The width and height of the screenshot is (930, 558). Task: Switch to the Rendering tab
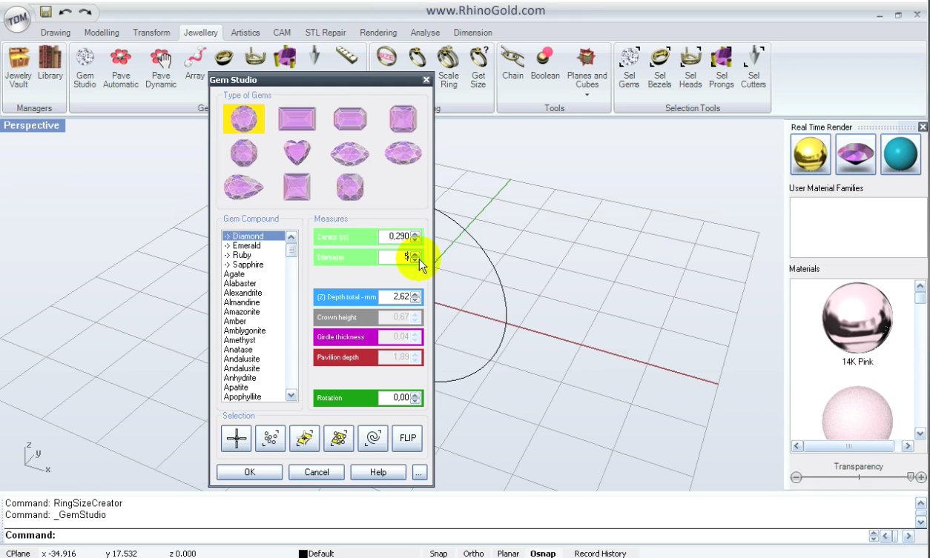coord(378,33)
